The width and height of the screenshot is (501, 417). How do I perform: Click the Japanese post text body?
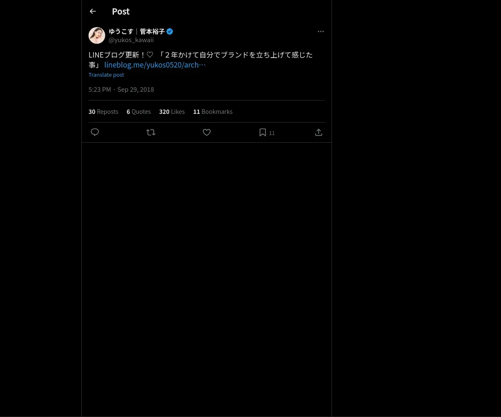click(200, 55)
